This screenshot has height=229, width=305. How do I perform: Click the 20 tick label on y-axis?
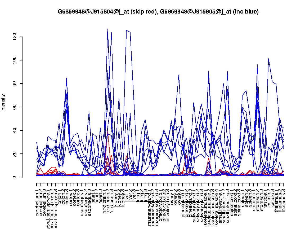click(x=15, y=153)
